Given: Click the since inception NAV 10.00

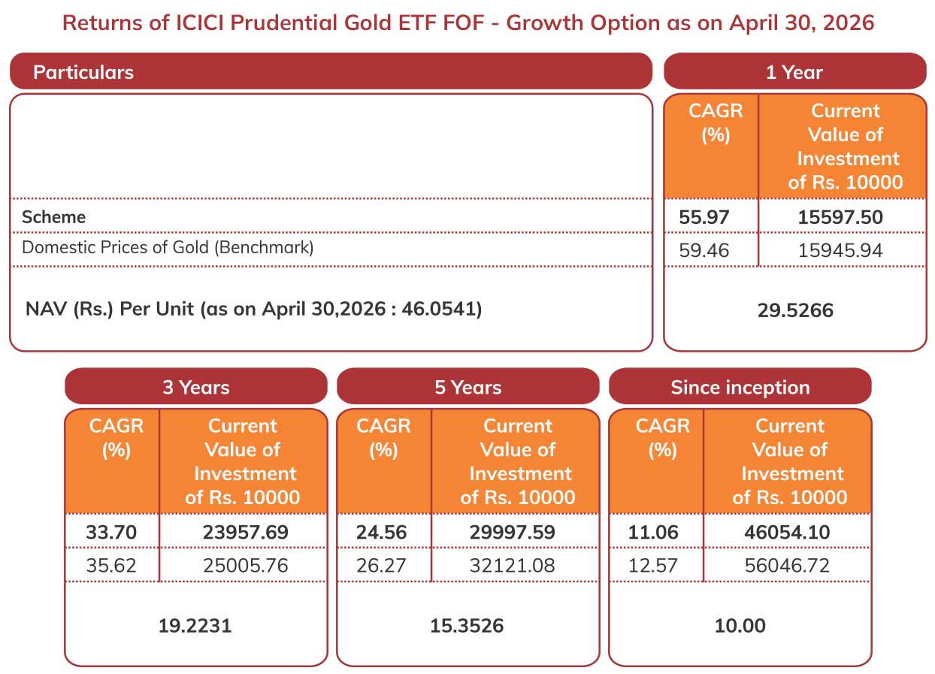Looking at the screenshot, I should tap(740, 626).
